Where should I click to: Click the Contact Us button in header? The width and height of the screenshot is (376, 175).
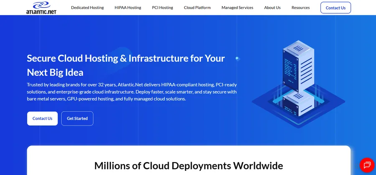[x=335, y=7]
